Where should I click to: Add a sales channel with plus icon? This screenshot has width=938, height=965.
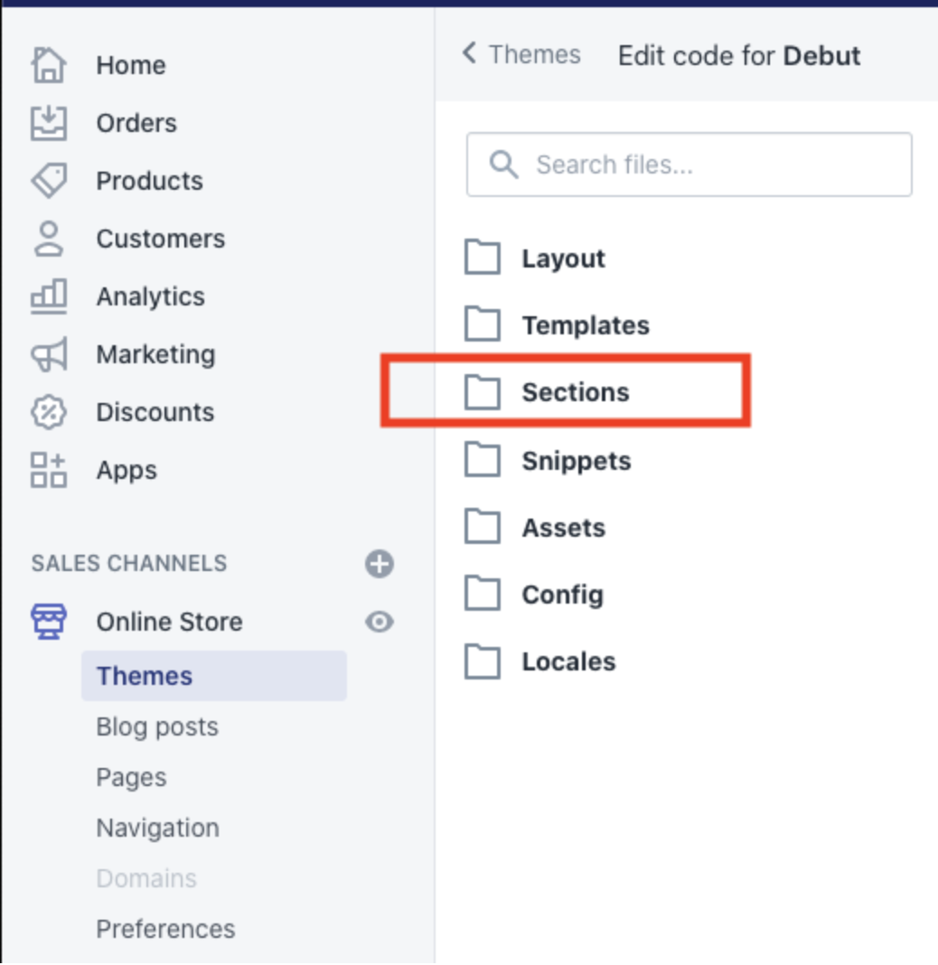pyautogui.click(x=380, y=564)
